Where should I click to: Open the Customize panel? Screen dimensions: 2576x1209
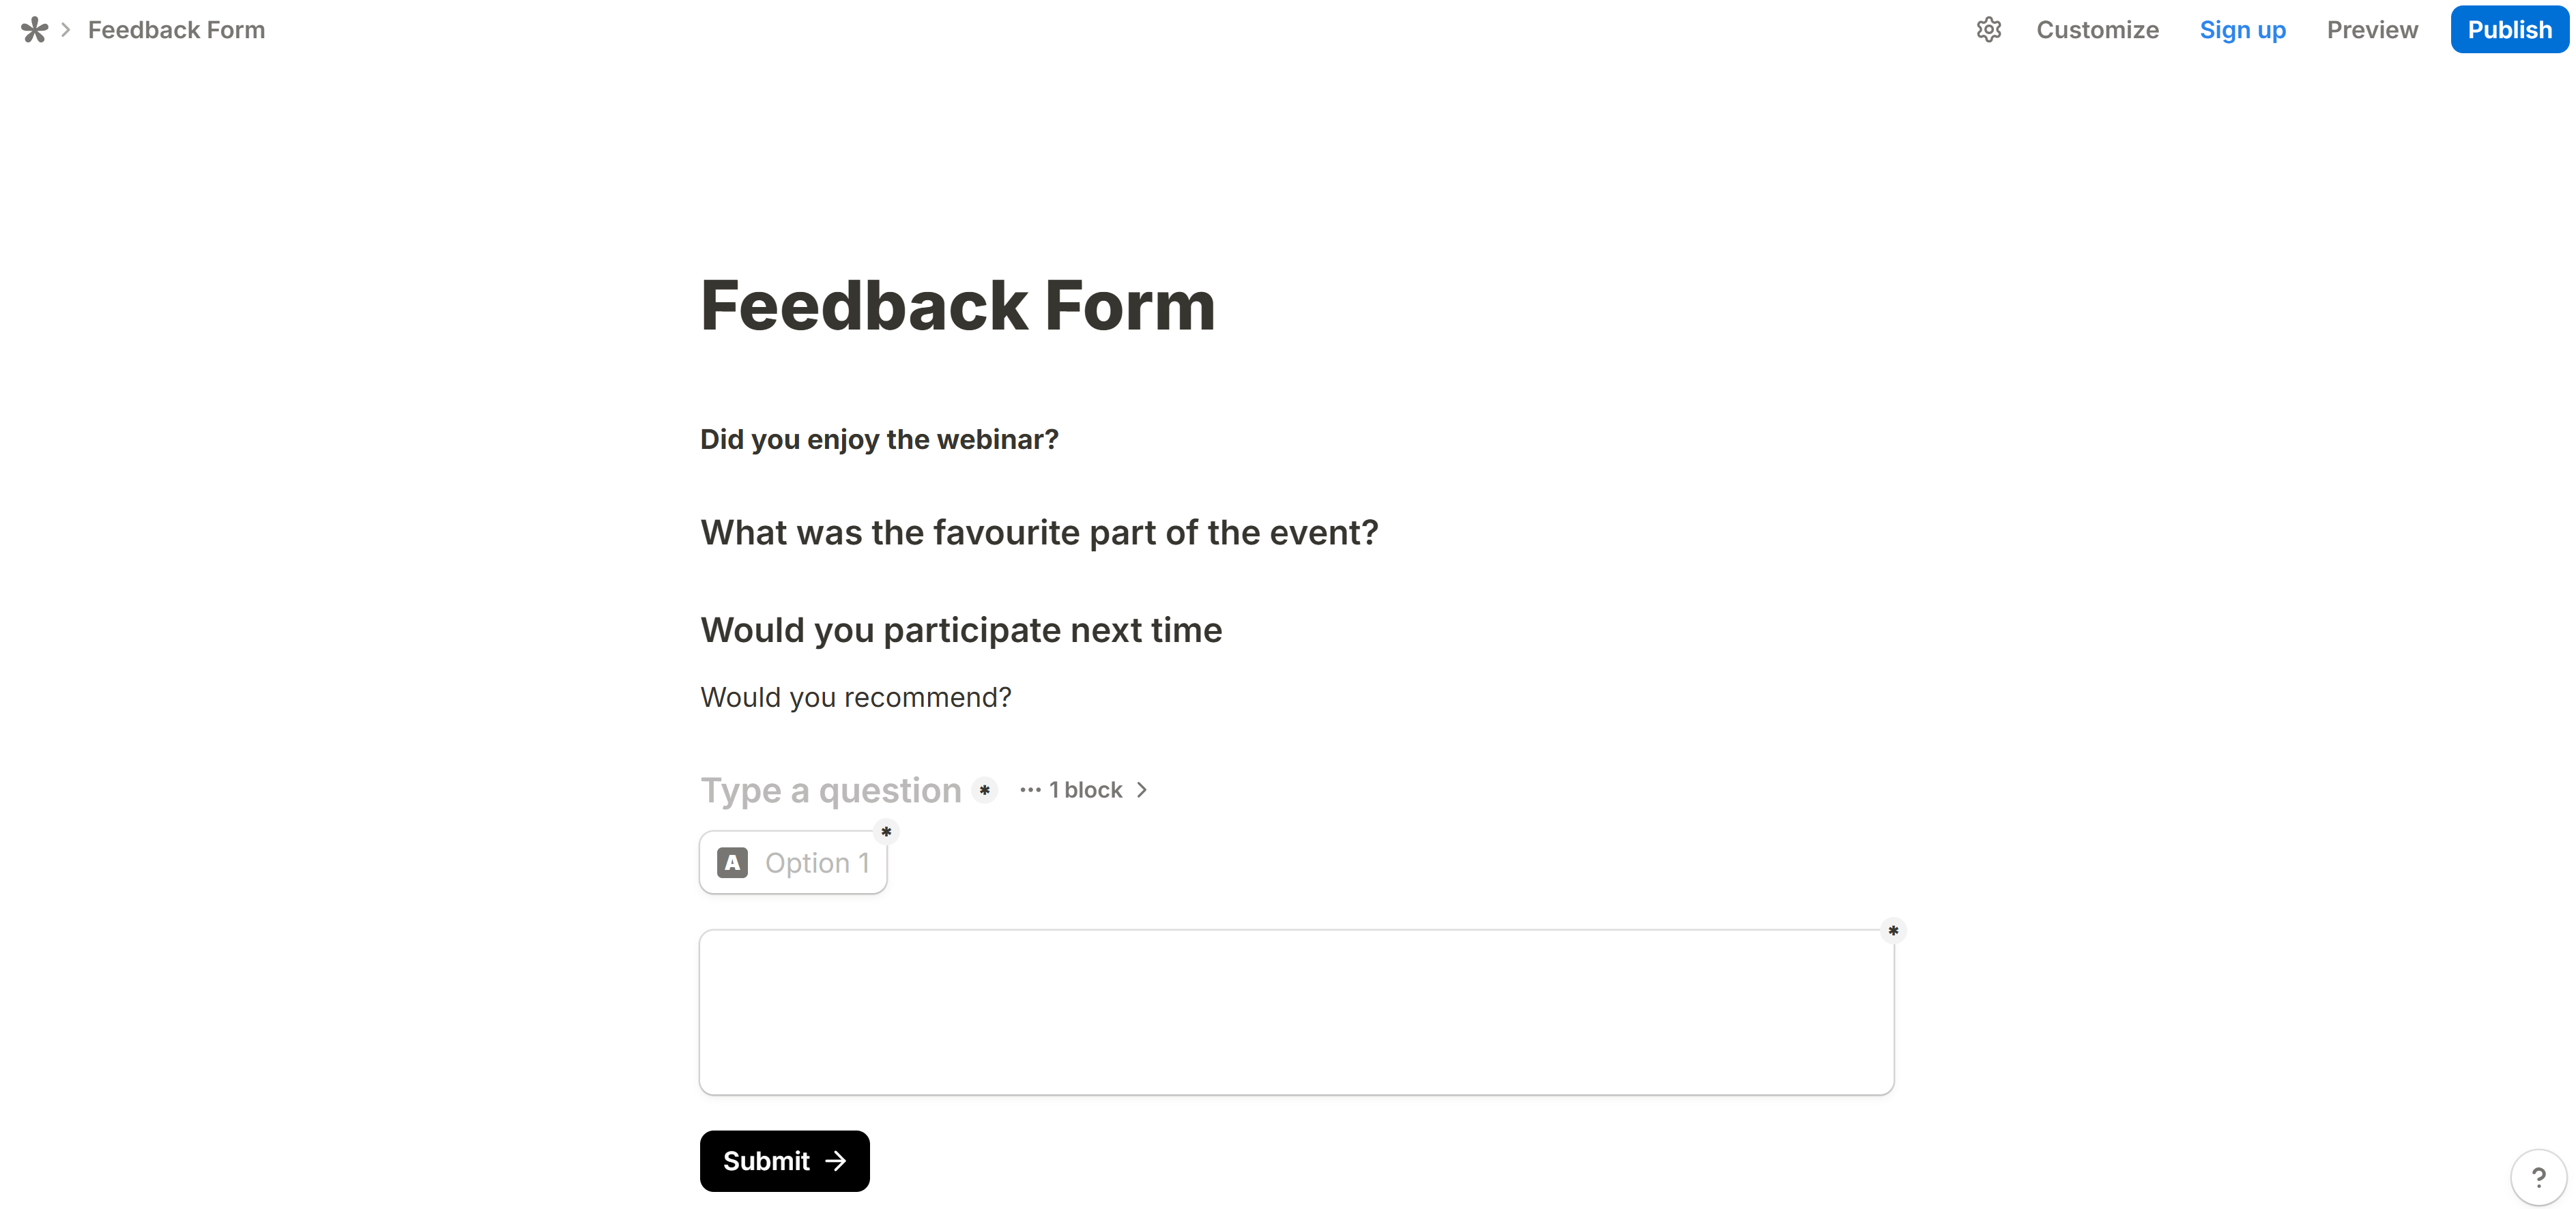pos(2097,30)
